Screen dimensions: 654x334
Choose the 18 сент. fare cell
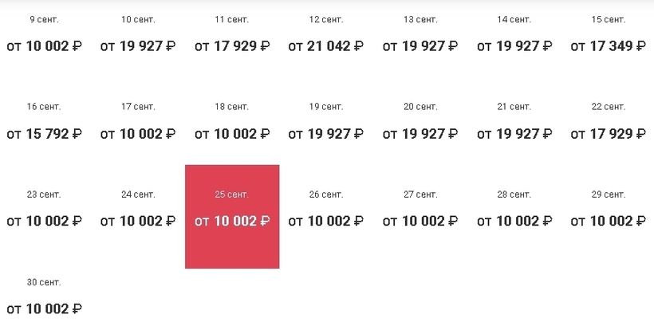[x=232, y=124]
